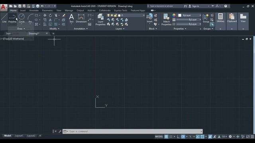Expand the Modify panel
The image size is (255, 143).
pyautogui.click(x=55, y=29)
